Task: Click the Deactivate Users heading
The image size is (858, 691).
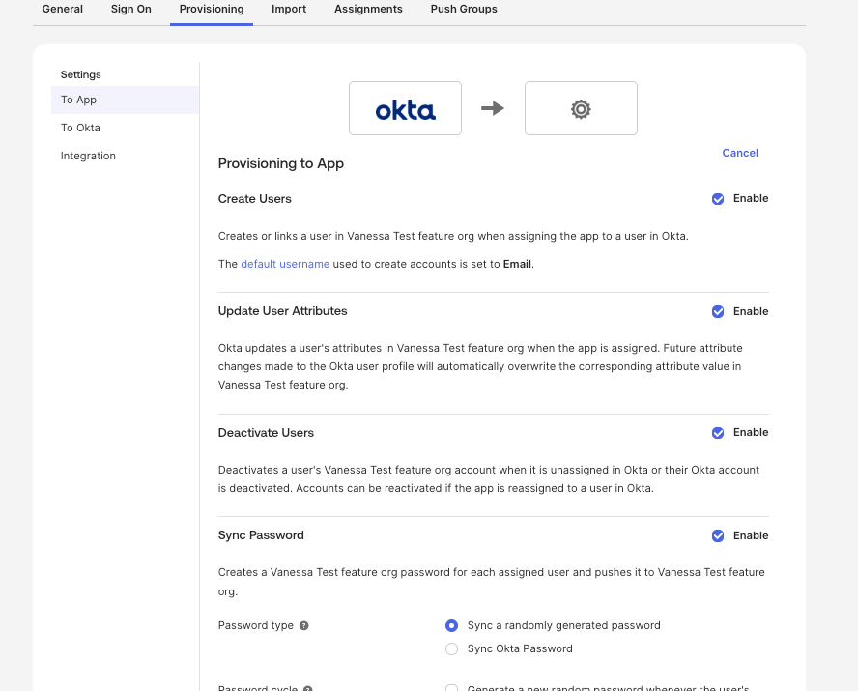Action: [266, 433]
